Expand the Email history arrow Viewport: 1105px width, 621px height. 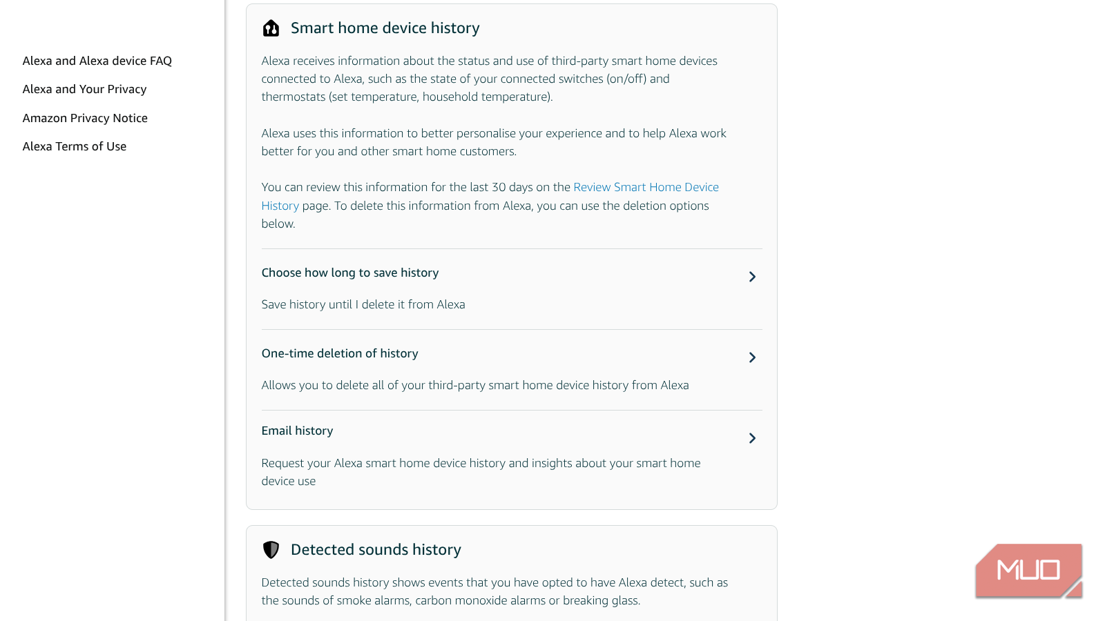coord(752,438)
